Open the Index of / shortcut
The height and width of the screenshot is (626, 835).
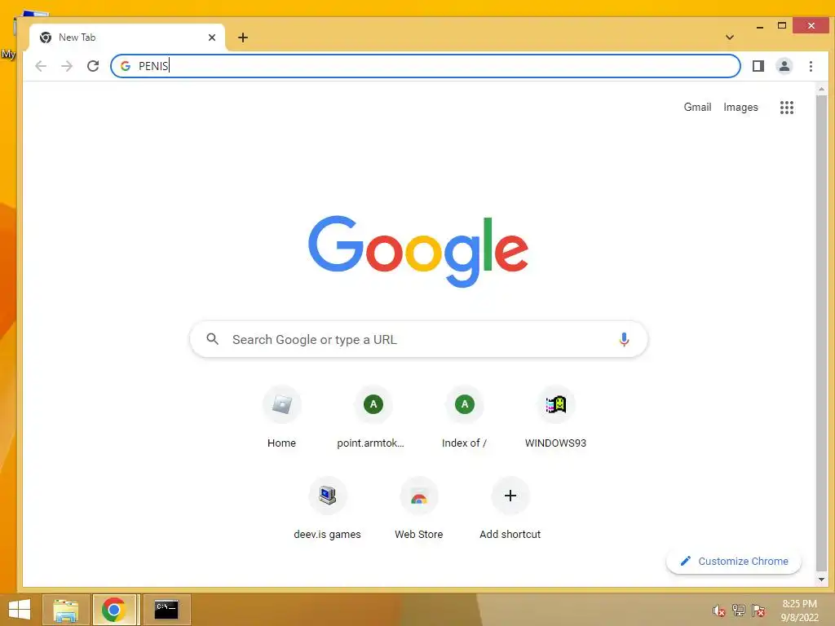coord(464,417)
